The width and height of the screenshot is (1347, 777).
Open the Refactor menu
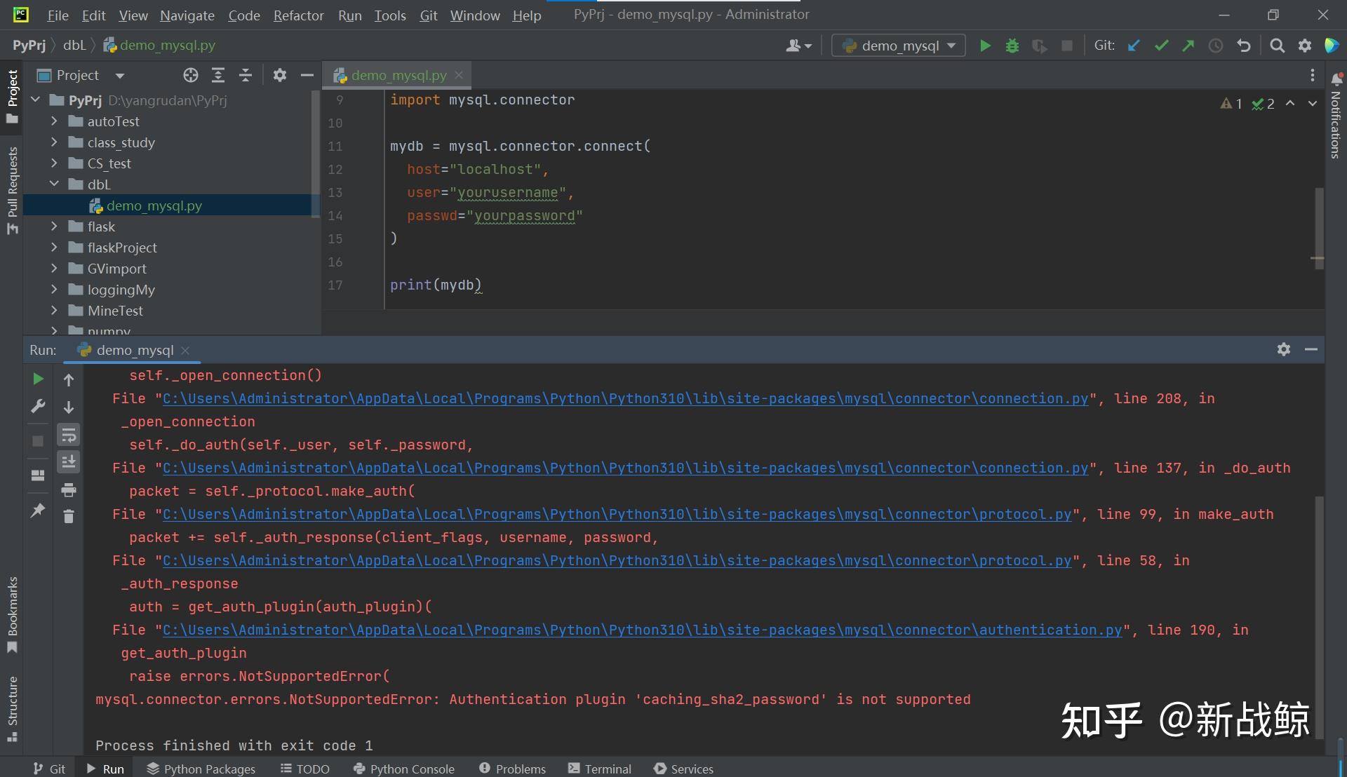point(298,15)
